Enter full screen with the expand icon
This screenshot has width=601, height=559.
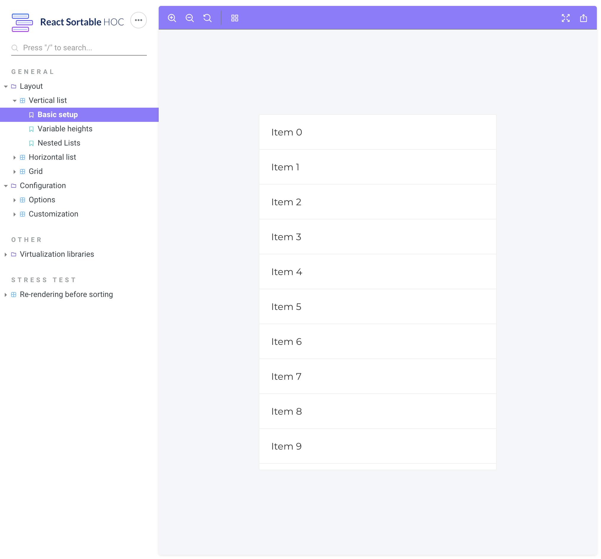click(x=565, y=18)
